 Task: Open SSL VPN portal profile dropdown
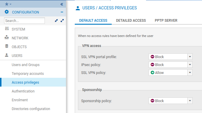(190, 57)
